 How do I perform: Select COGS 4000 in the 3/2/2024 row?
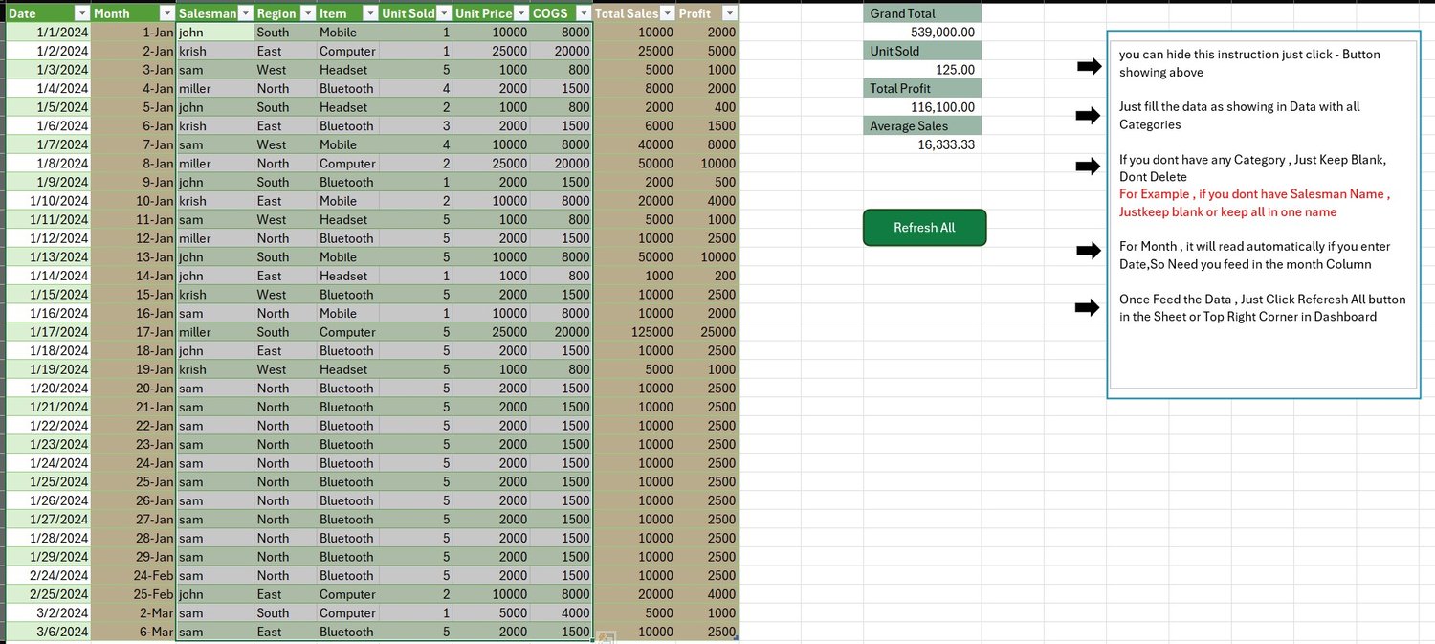tap(561, 612)
